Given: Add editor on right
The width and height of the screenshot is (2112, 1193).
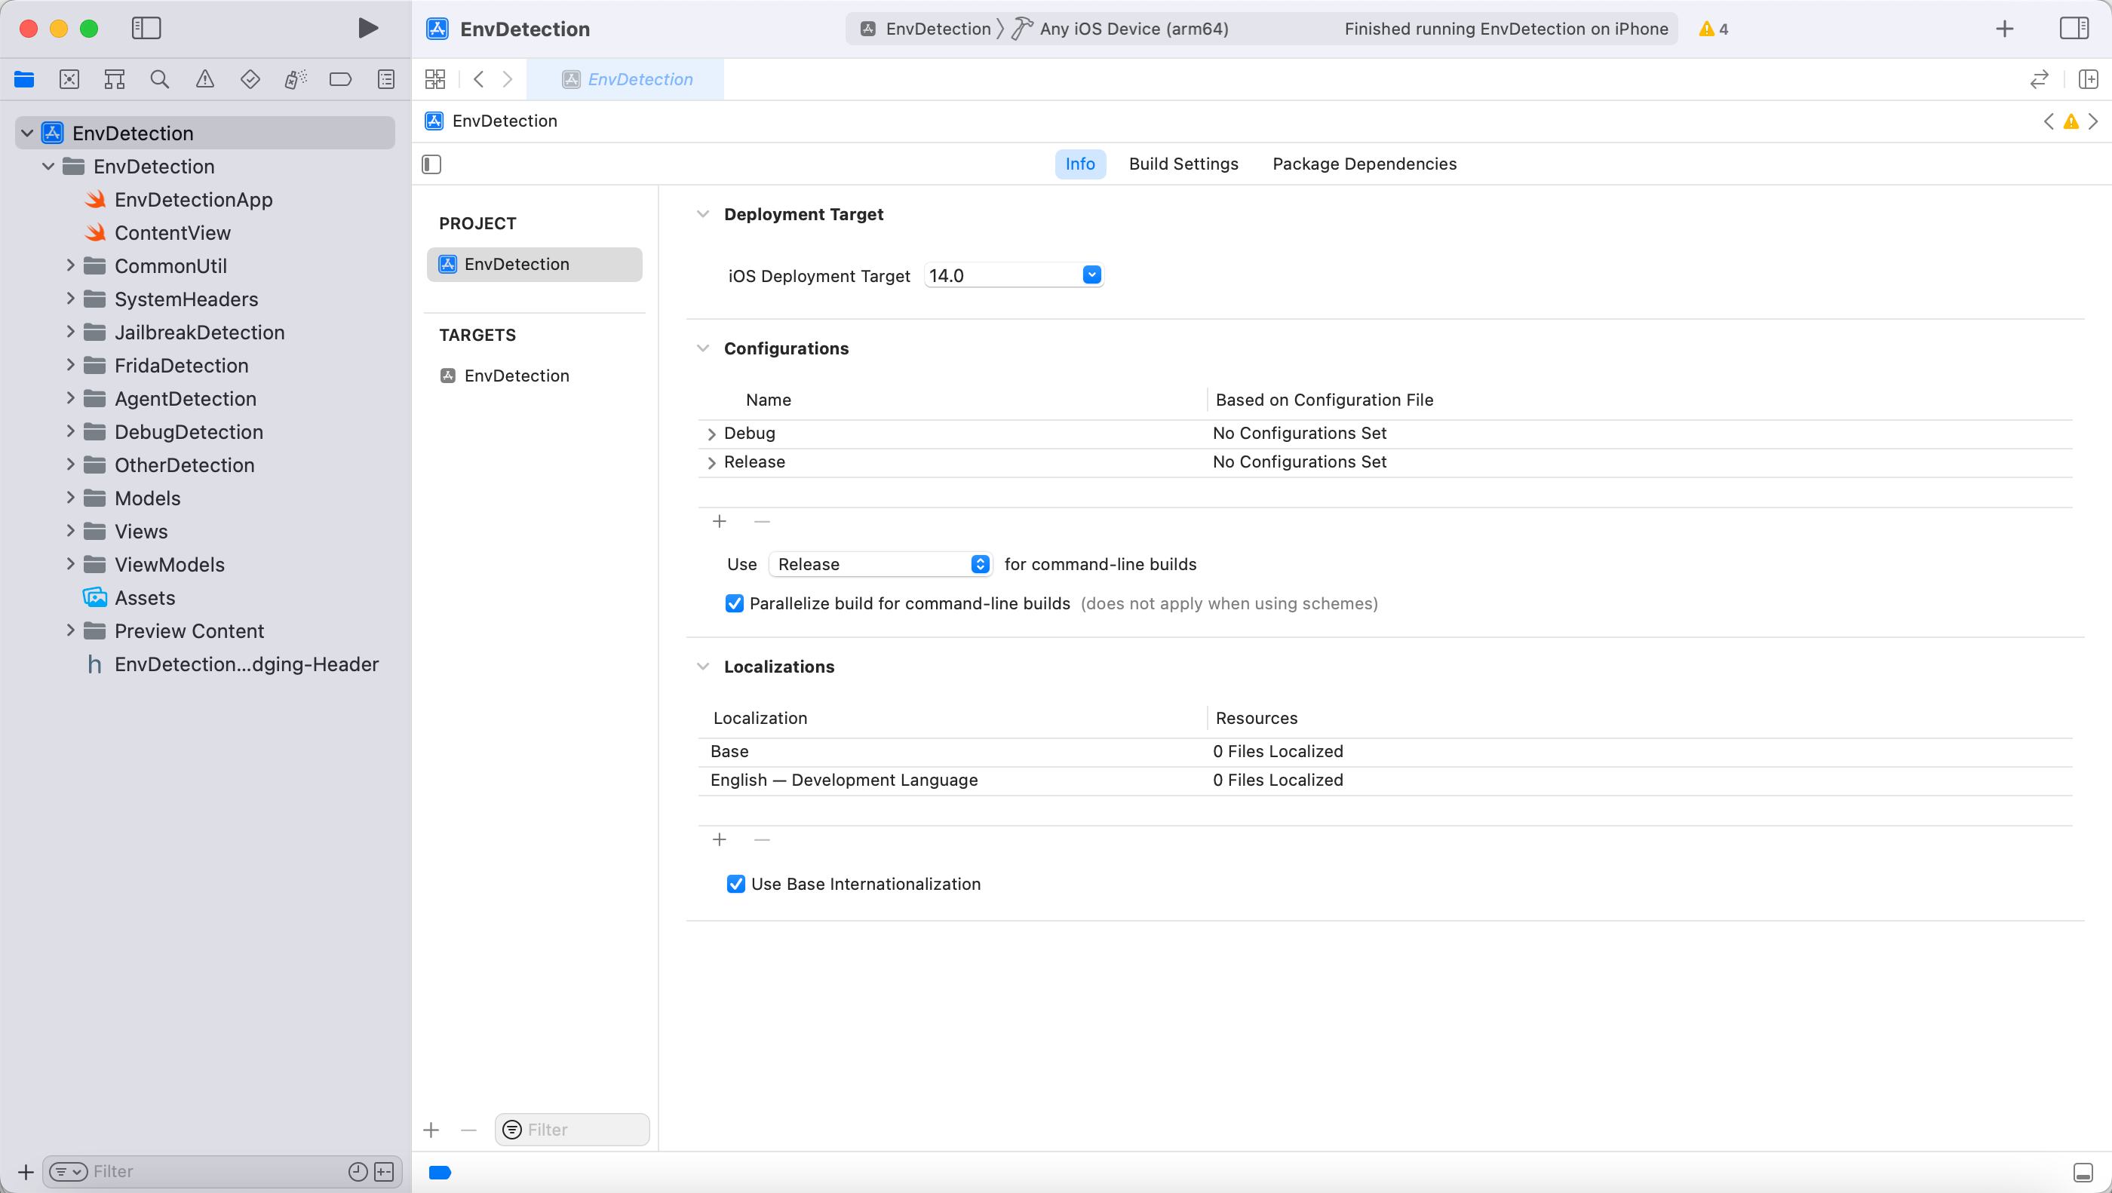Looking at the screenshot, I should coord(2088,79).
